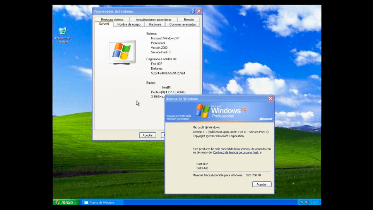Click Delta-tec in Propiedades del sistema

pyautogui.click(x=157, y=68)
